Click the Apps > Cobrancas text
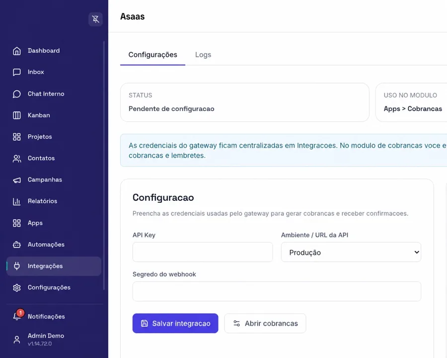This screenshot has width=447, height=358. coord(413,109)
